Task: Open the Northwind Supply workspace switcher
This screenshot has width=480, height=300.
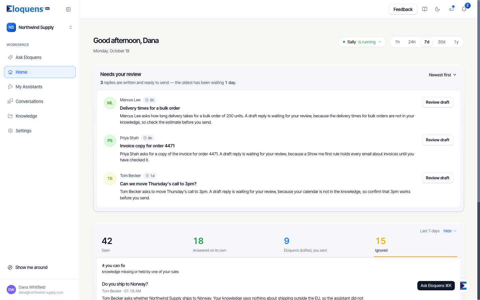Action: point(40,27)
